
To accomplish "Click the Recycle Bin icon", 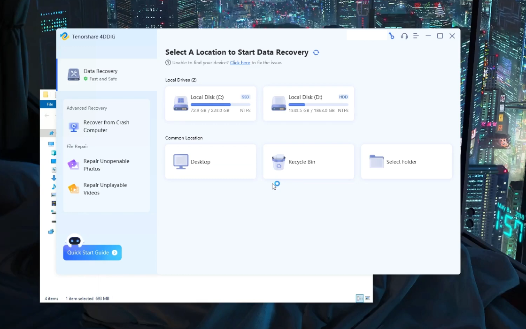I will [278, 162].
